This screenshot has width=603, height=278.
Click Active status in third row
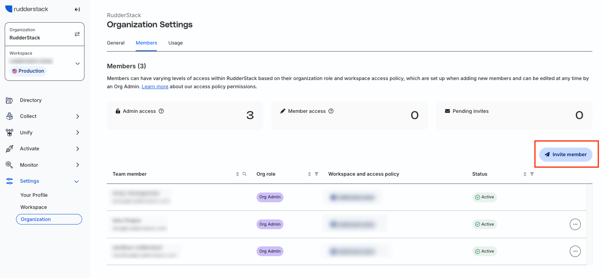coord(485,251)
